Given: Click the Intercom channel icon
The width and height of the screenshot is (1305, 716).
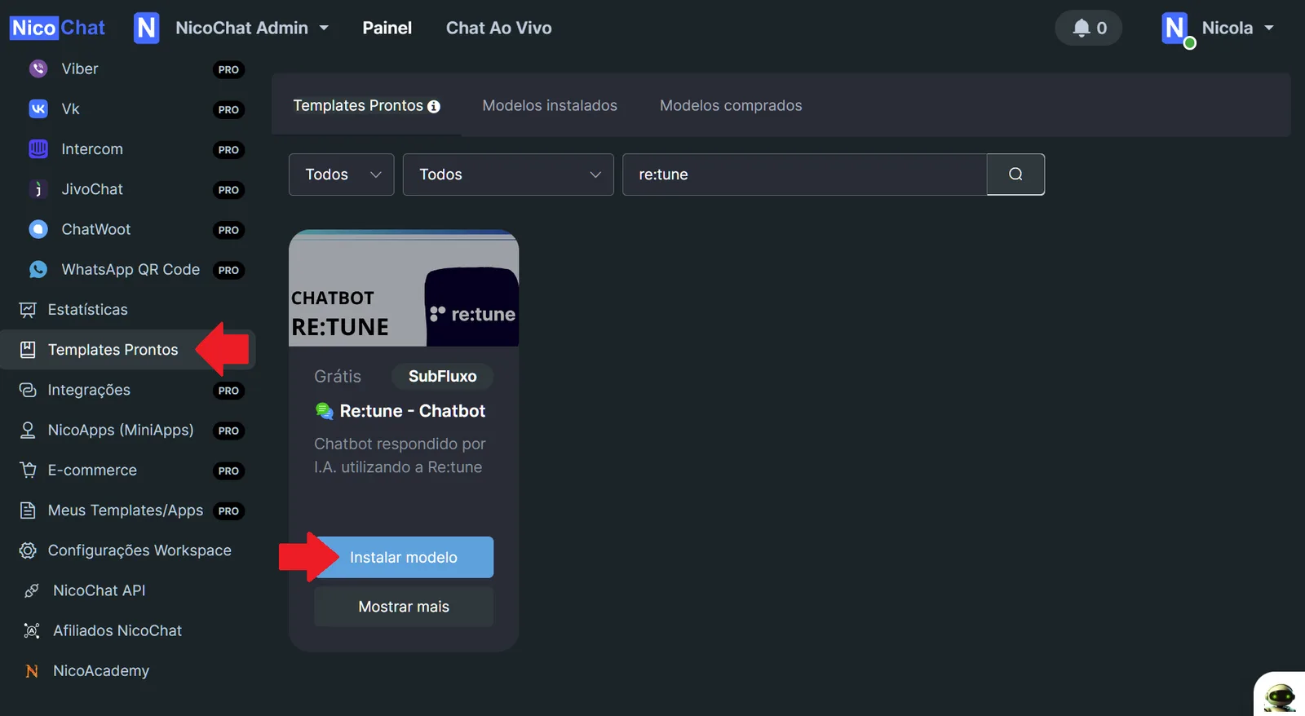Looking at the screenshot, I should click(38, 148).
